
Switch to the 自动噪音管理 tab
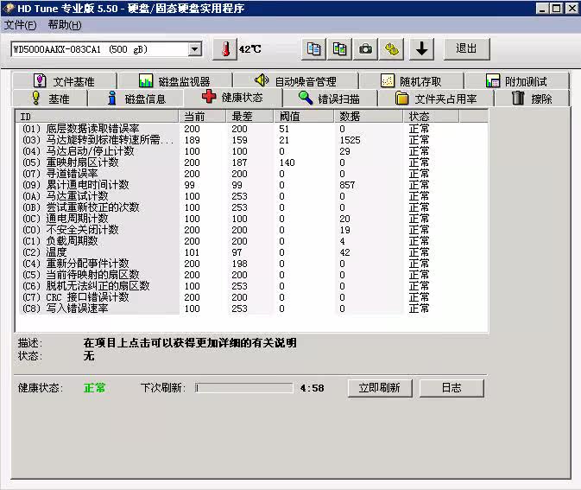click(296, 81)
